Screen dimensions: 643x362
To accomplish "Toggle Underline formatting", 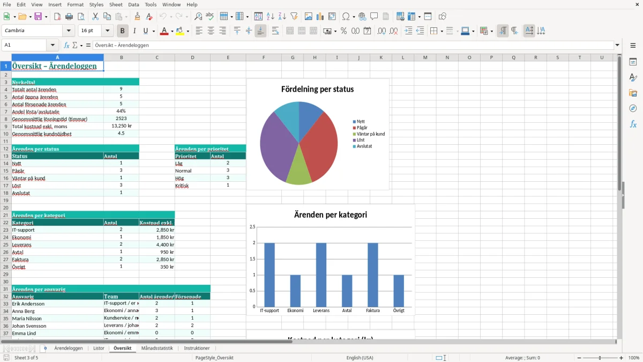I will click(x=146, y=31).
